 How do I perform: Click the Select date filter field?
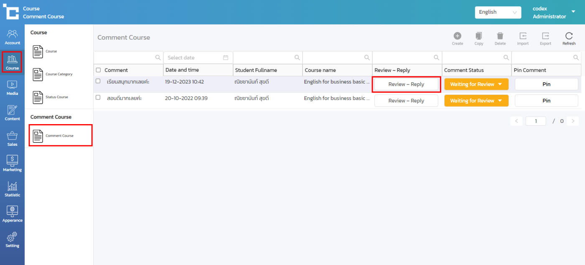tap(198, 58)
